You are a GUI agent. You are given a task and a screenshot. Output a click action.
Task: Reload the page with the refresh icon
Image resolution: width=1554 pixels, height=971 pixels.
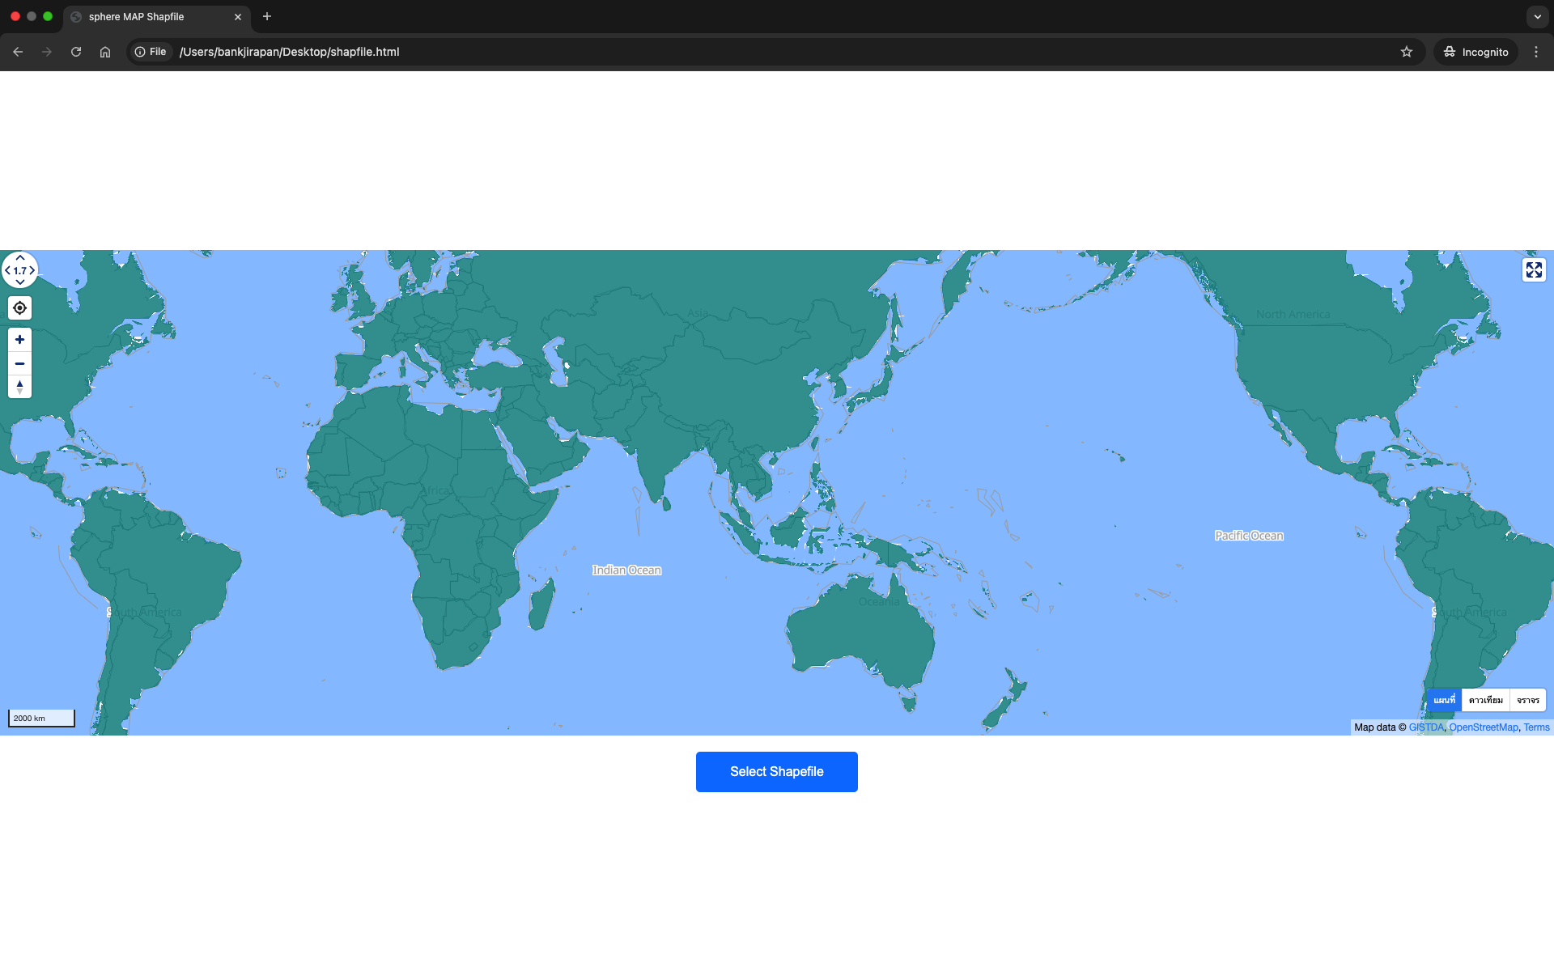point(75,51)
